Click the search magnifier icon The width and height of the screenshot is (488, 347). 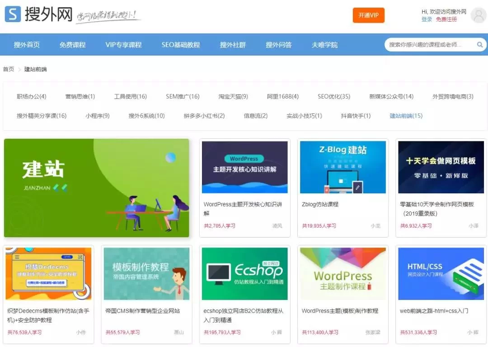point(480,45)
